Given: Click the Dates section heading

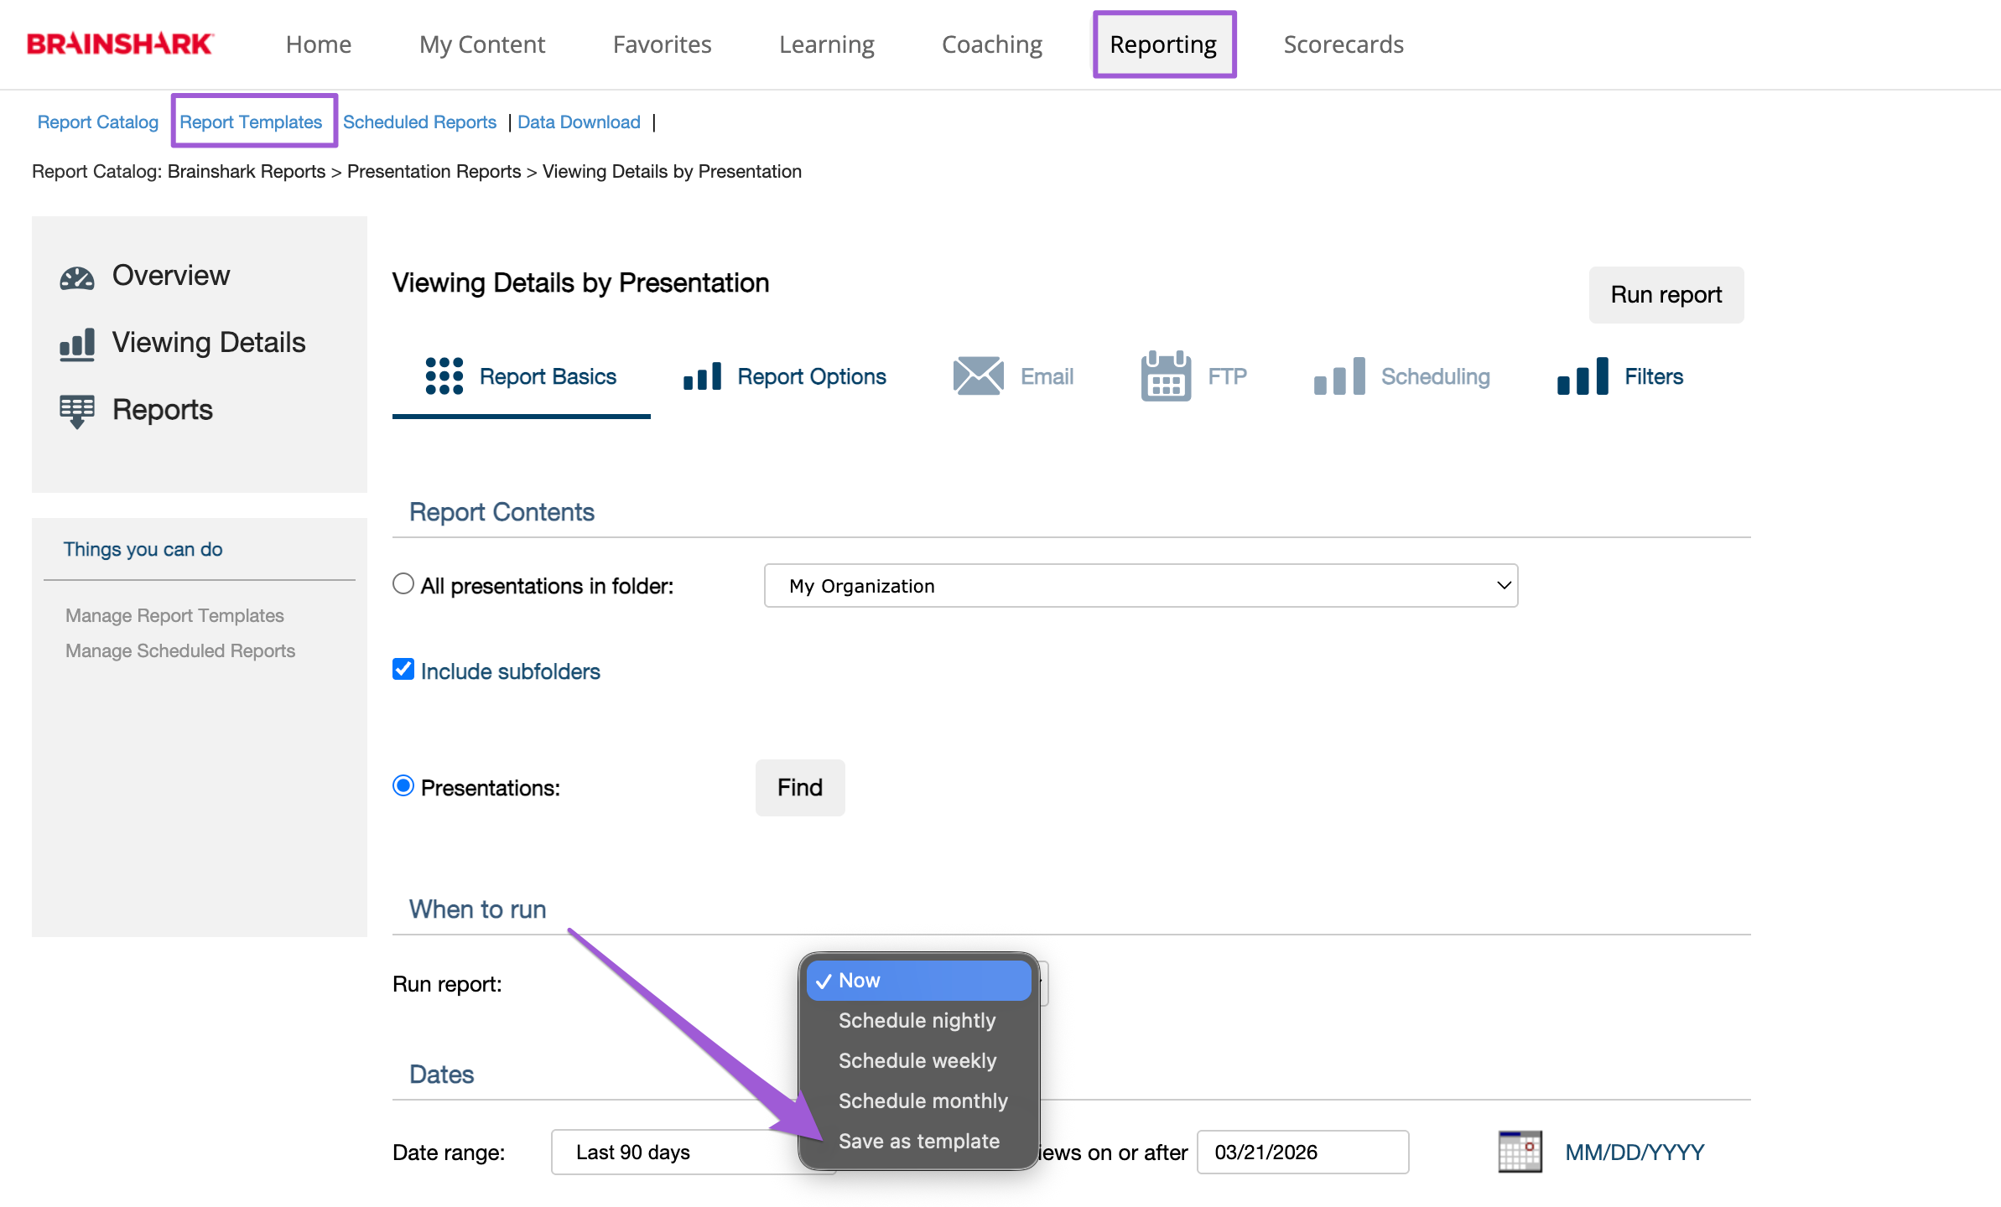Looking at the screenshot, I should (442, 1075).
